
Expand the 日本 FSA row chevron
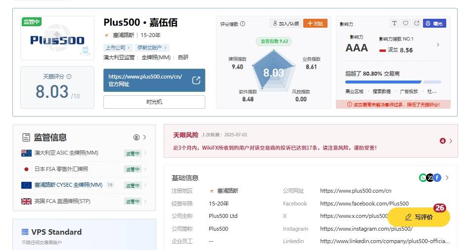pos(145,169)
